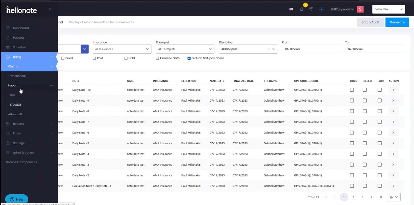Clear the All Discipline filter with the X
Viewport: 414px width, 205px height.
[268, 49]
